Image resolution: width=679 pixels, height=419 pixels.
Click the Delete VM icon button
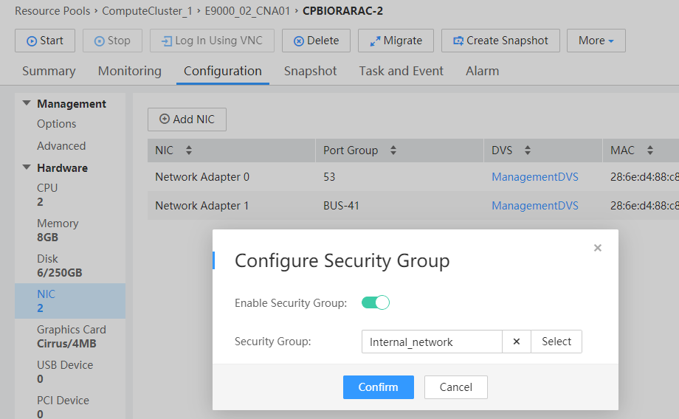pos(299,41)
